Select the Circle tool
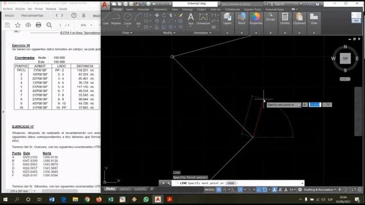This screenshot has width=365, height=205. click(x=128, y=19)
